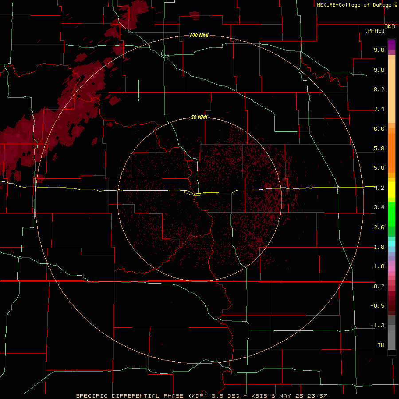Click the NEXLAB-College of DuPage credit text

click(x=354, y=5)
